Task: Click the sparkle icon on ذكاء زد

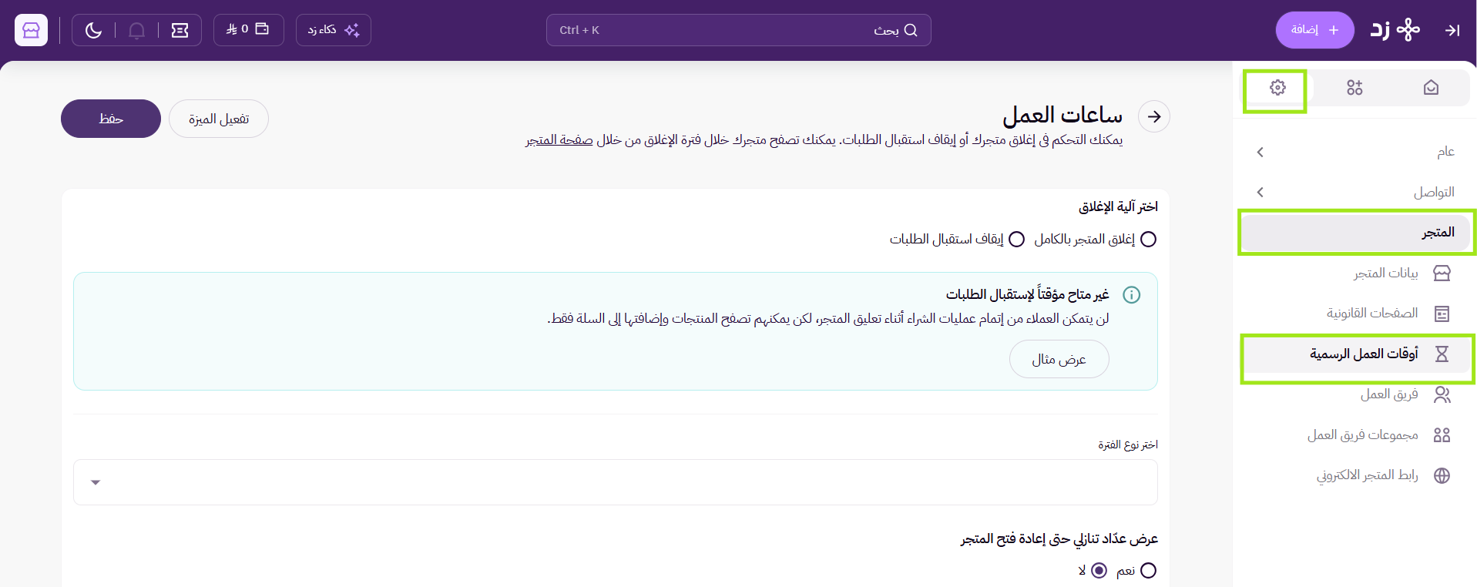Action: (x=352, y=30)
